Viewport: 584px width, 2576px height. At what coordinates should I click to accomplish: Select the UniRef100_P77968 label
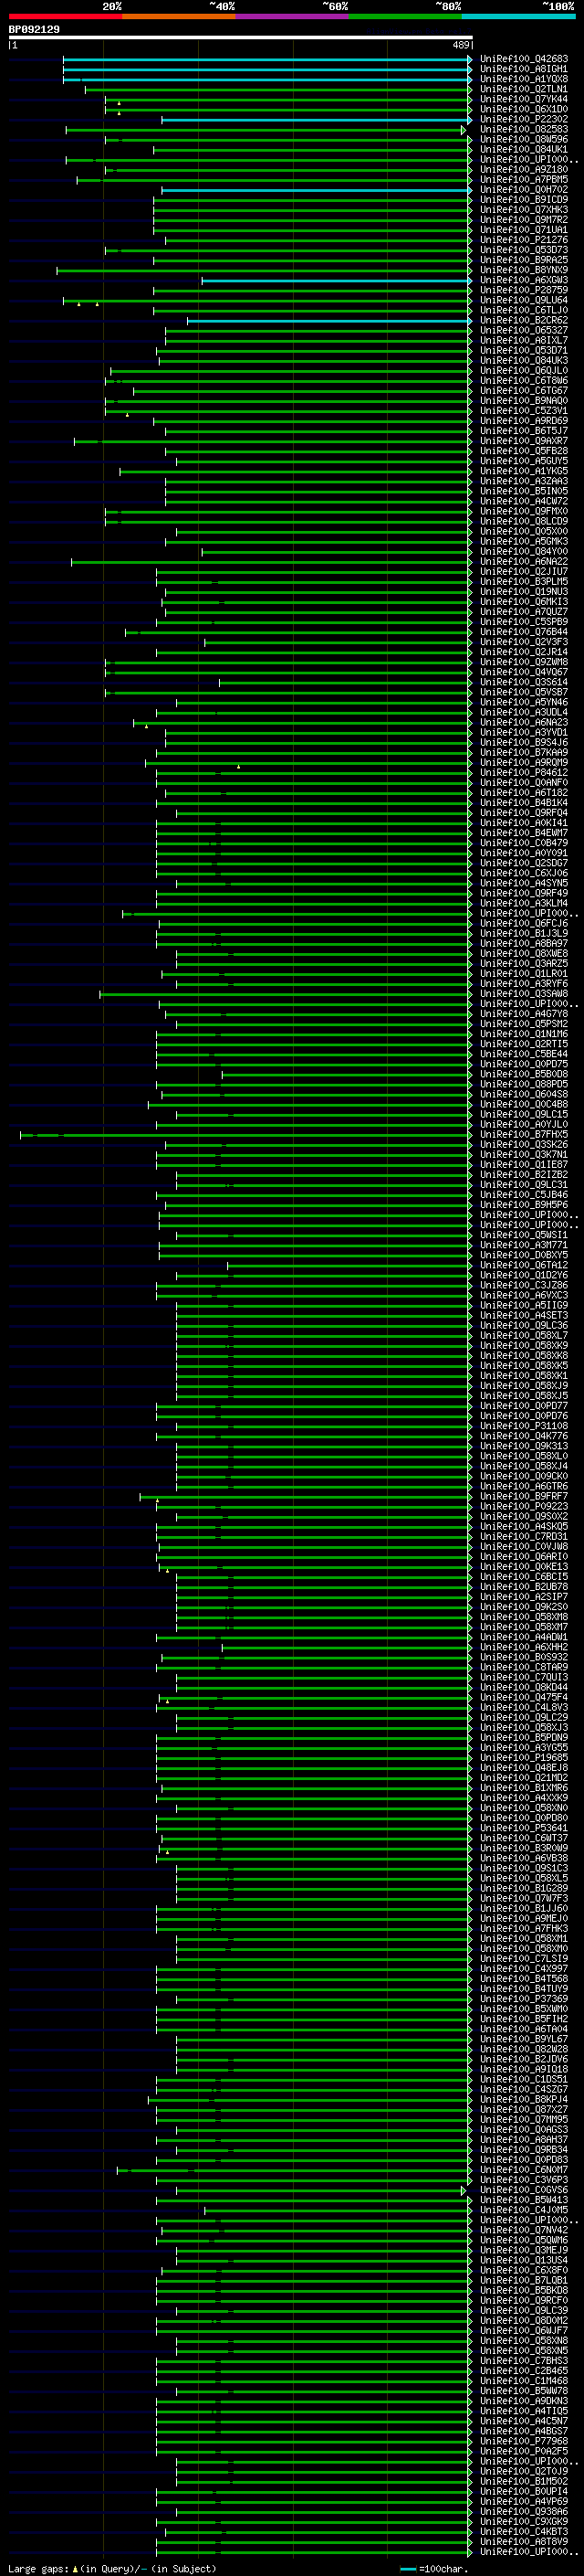[x=523, y=2441]
